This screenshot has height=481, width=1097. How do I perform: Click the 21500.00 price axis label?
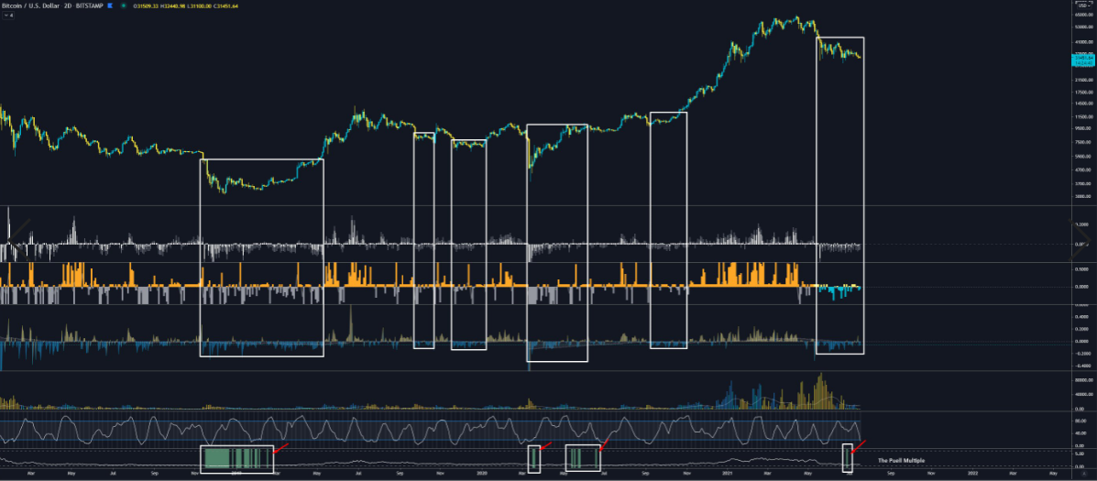1083,80
